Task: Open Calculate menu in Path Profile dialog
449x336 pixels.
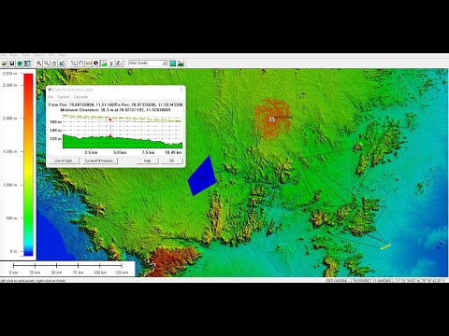Action: tap(80, 97)
